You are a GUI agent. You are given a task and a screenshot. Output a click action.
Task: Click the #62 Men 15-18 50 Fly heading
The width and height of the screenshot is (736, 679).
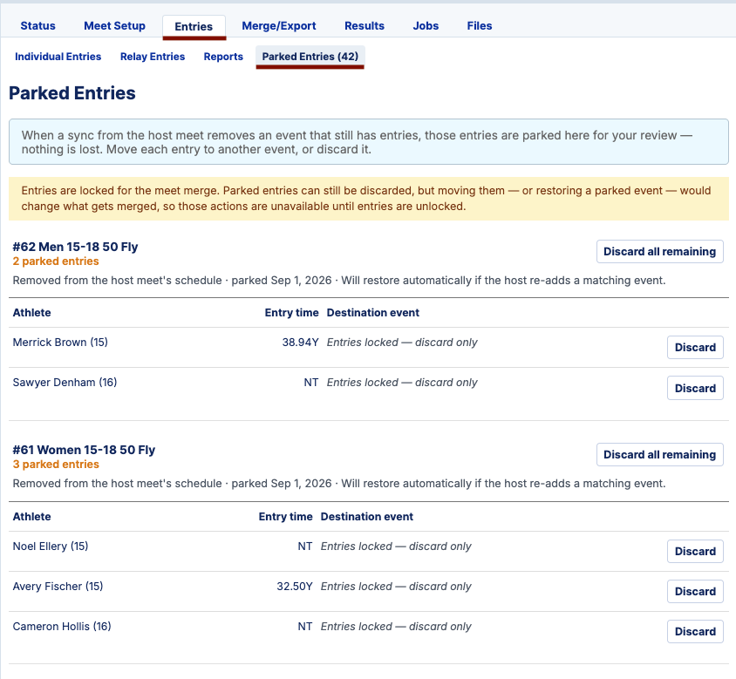pyautogui.click(x=76, y=247)
